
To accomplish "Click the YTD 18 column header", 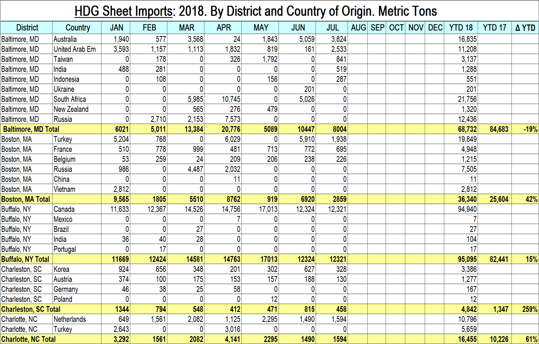I will click(x=461, y=28).
